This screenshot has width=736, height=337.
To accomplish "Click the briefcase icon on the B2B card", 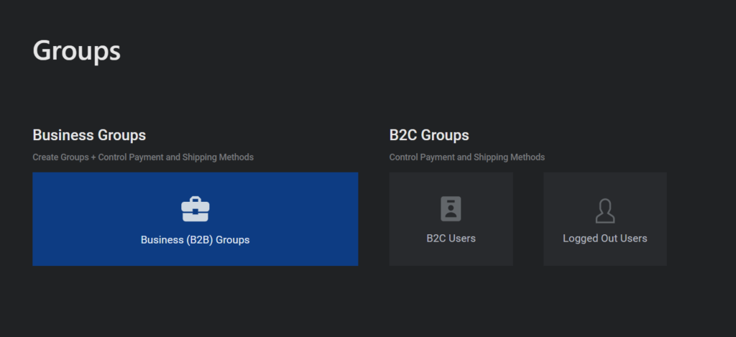I will click(195, 209).
